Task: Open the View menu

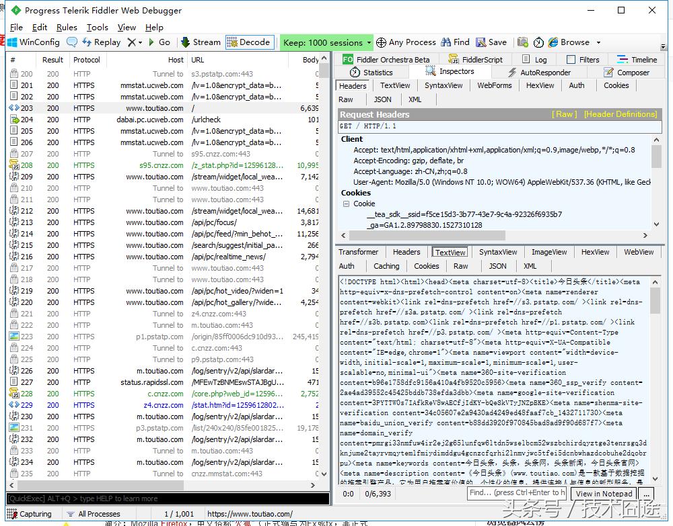Action: tap(127, 28)
